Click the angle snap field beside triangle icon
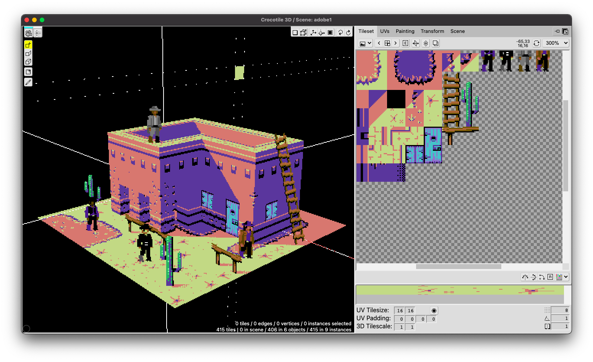The width and height of the screenshot is (593, 362). [560, 318]
